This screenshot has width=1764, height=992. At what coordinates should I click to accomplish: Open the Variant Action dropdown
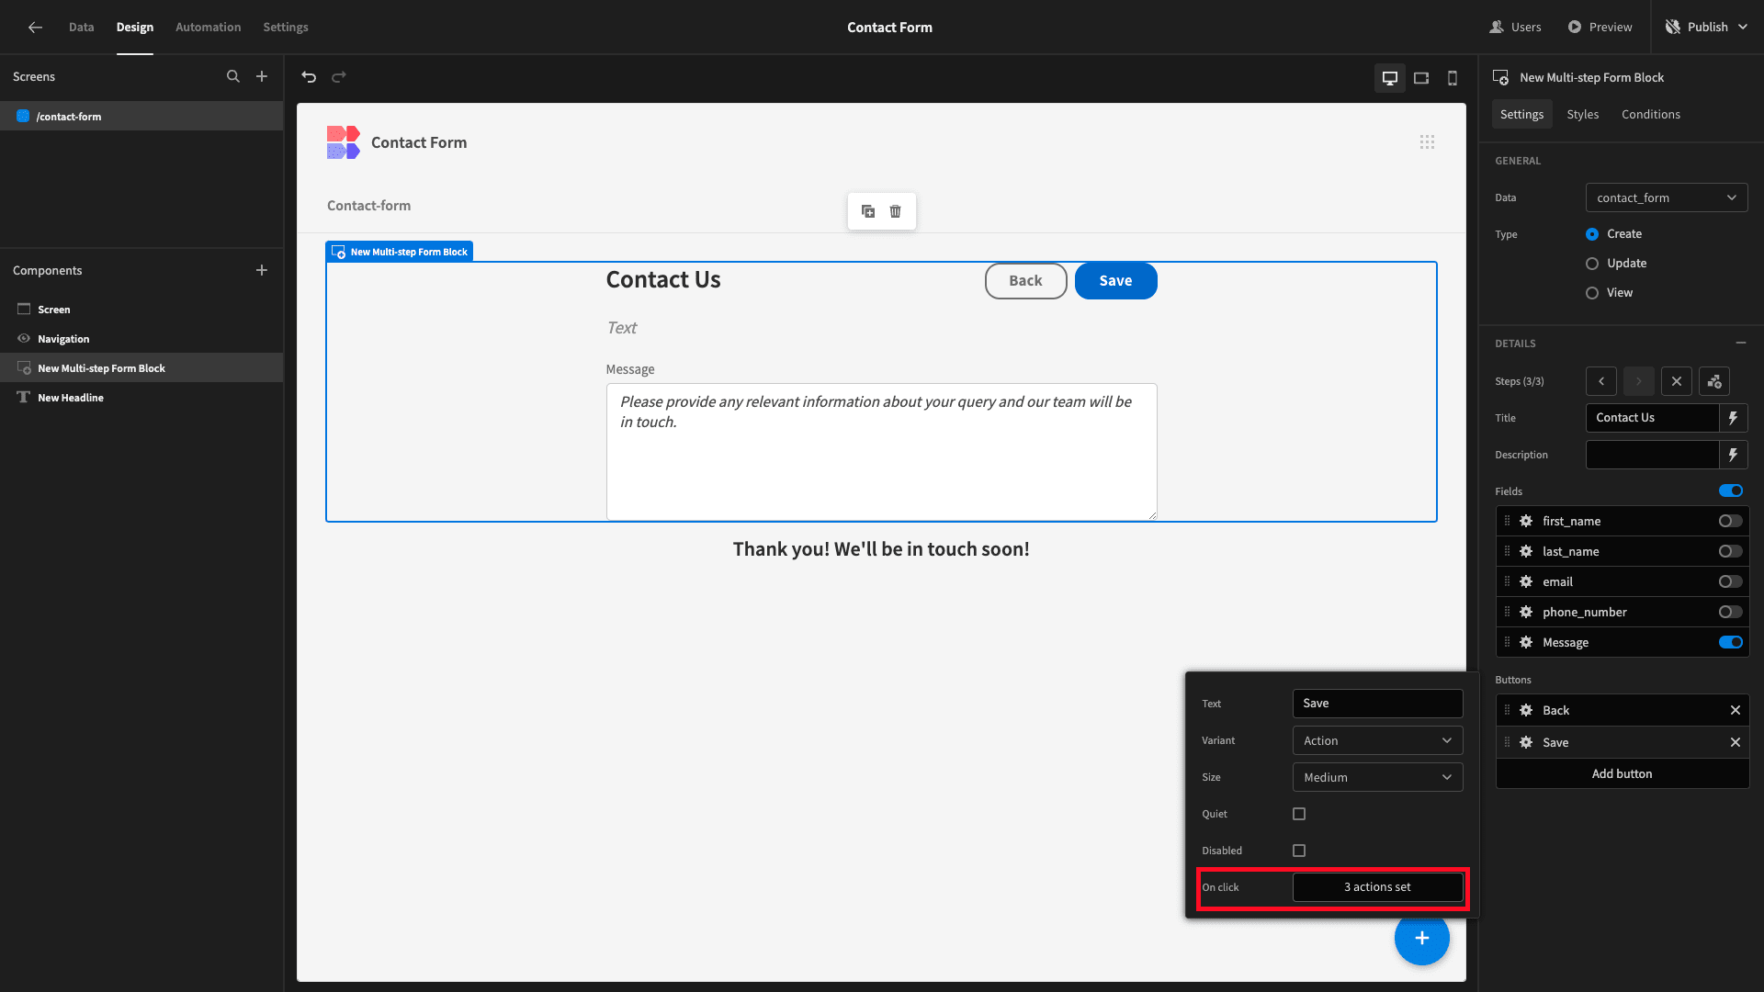(x=1377, y=740)
